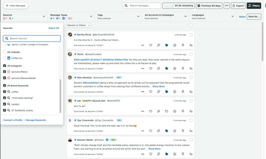Pin Victor's message
Image resolution: width=266 pixels, height=159 pixels.
pyautogui.click(x=183, y=69)
